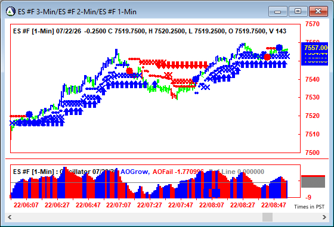Click the -9 oscillator axis label
The height and width of the screenshot is (227, 334).
pyautogui.click(x=308, y=197)
